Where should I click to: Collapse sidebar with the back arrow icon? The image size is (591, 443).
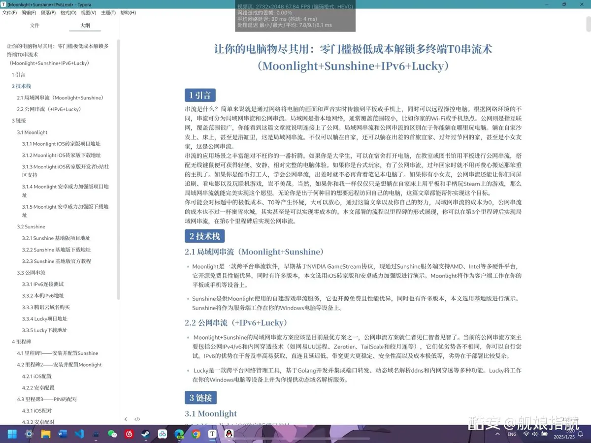pos(126,419)
